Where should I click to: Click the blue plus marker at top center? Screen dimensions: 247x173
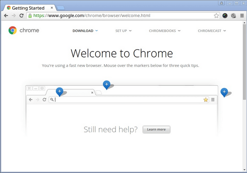coord(107,85)
